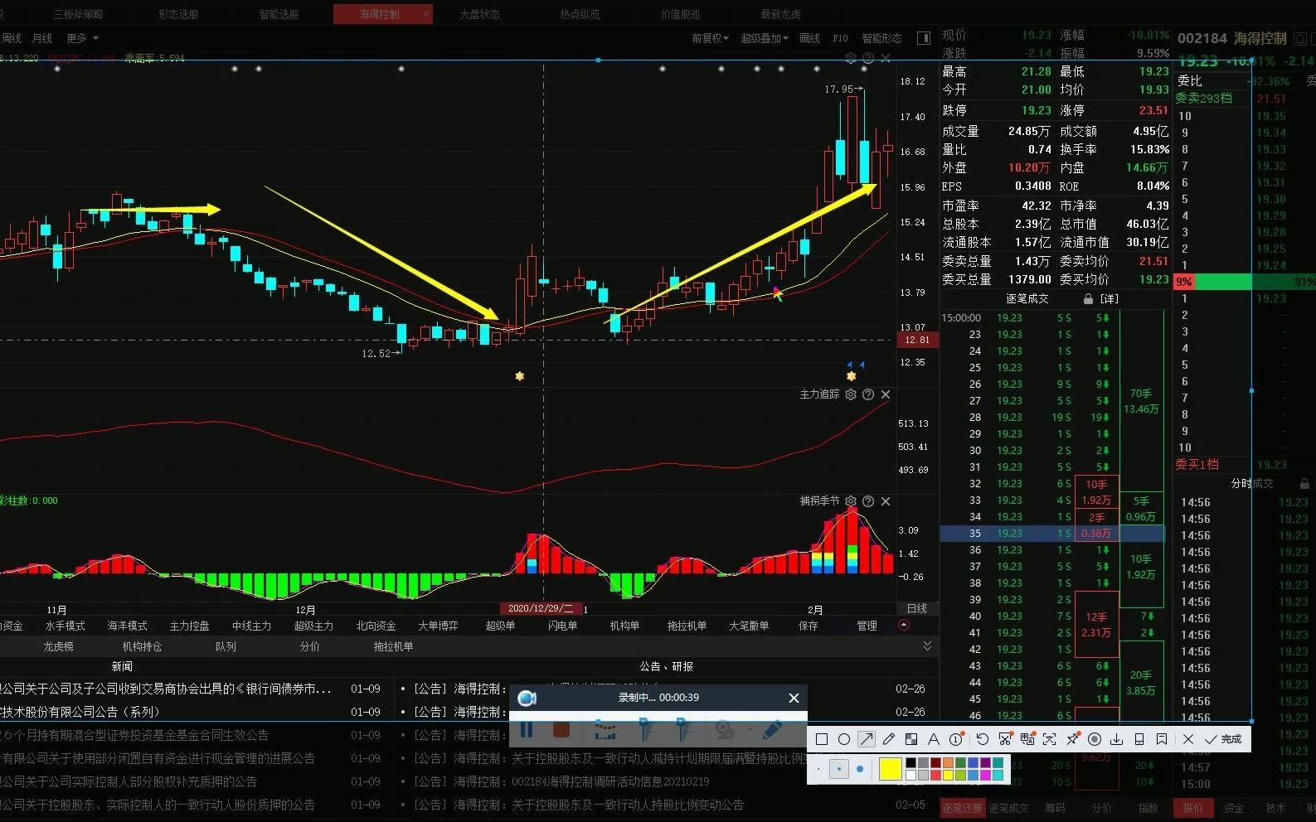
Task: Pick the black color swatch
Action: 911,763
